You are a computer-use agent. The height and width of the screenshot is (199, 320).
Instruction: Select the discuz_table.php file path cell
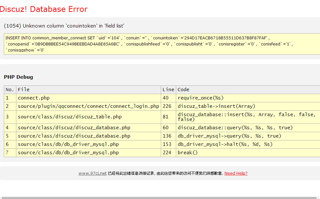[70, 117]
